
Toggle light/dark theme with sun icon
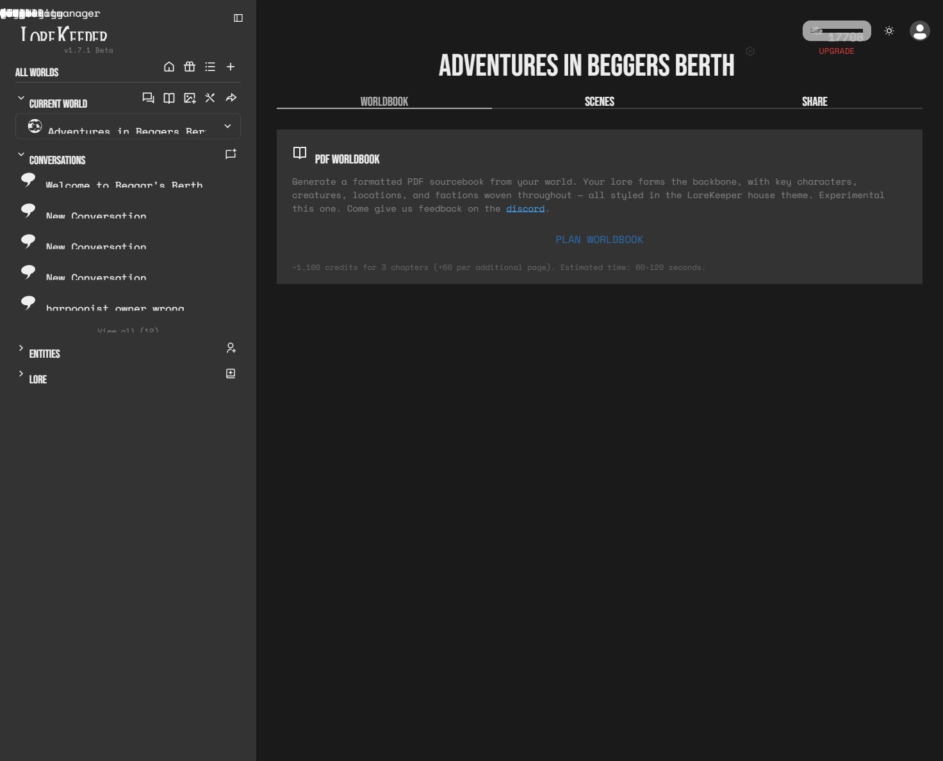coord(889,31)
